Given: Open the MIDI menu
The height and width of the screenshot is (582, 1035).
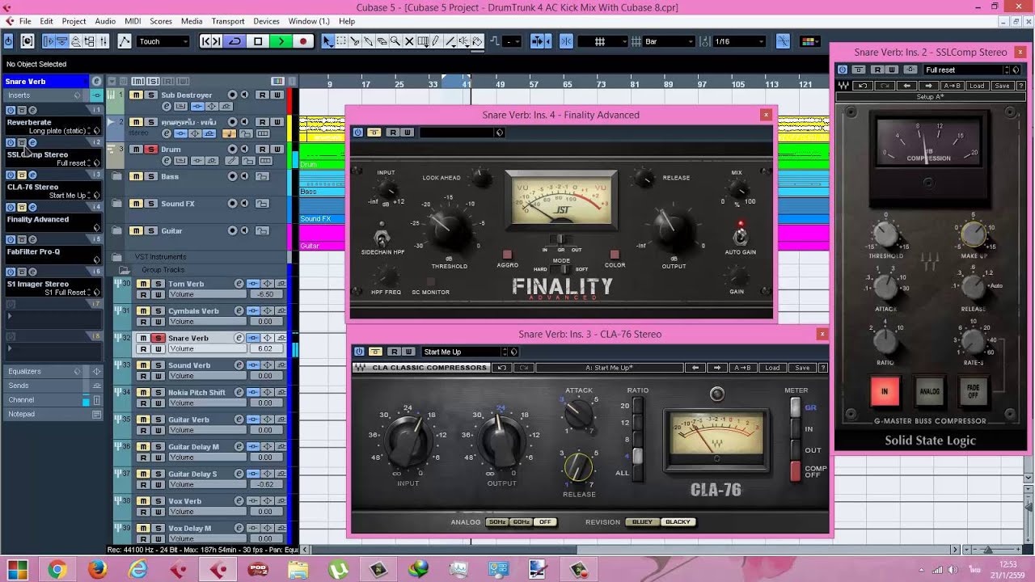Looking at the screenshot, I should (x=133, y=21).
